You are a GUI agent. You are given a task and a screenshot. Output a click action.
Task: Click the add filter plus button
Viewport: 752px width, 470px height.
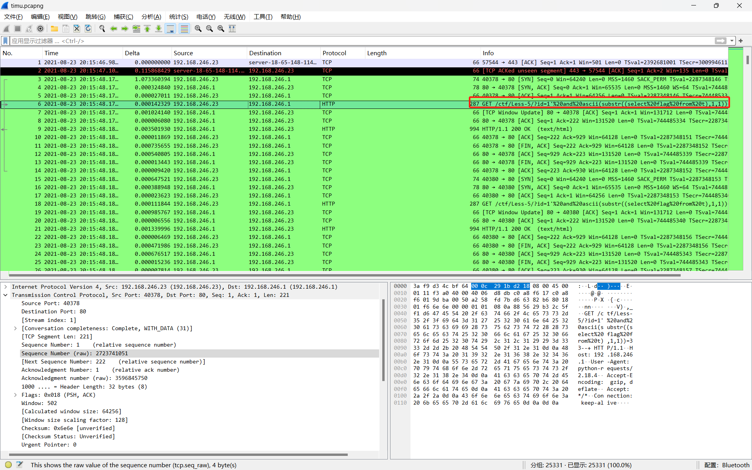741,41
